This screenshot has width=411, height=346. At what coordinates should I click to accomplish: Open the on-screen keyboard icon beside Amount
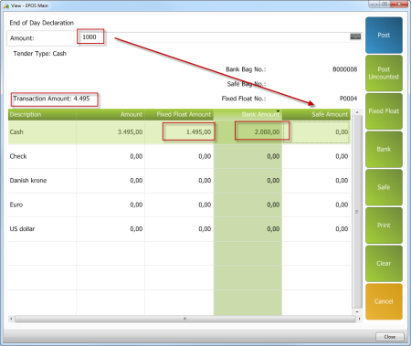click(x=355, y=37)
